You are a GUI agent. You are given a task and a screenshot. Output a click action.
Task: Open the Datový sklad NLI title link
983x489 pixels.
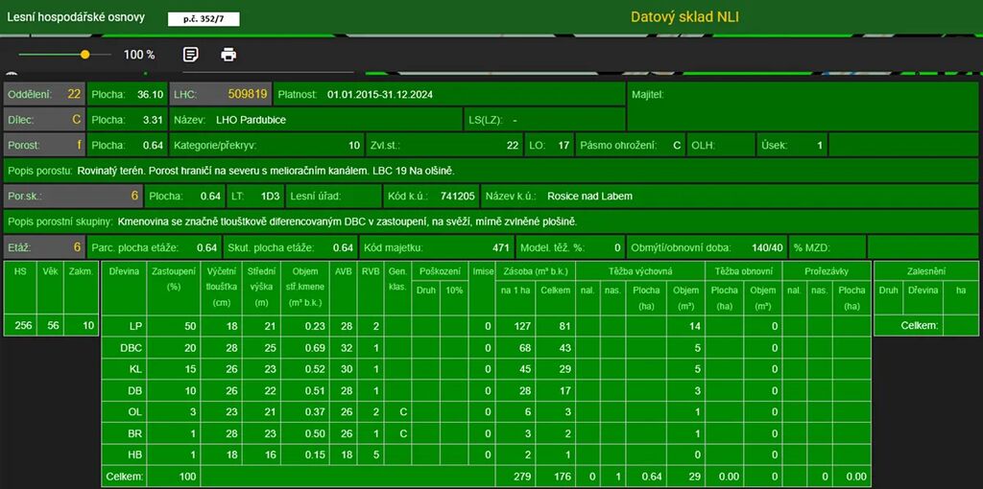click(684, 17)
